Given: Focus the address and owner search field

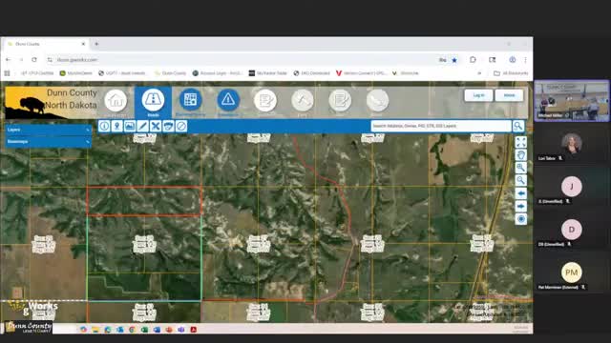Looking at the screenshot, I should (441, 126).
